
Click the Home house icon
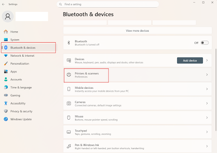[x=6, y=32]
